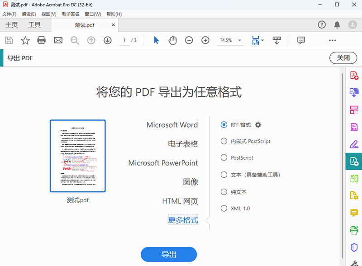Click the 74.5% zoom value field
The width and height of the screenshot is (362, 266).
(x=226, y=40)
